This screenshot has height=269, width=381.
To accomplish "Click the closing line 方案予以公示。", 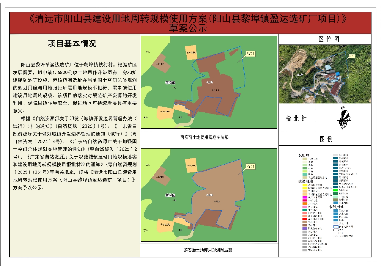I will [29, 188].
